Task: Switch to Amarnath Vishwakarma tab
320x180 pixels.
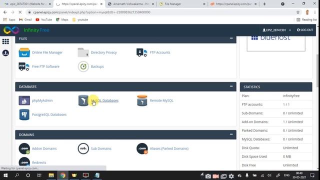Action: click(130, 4)
